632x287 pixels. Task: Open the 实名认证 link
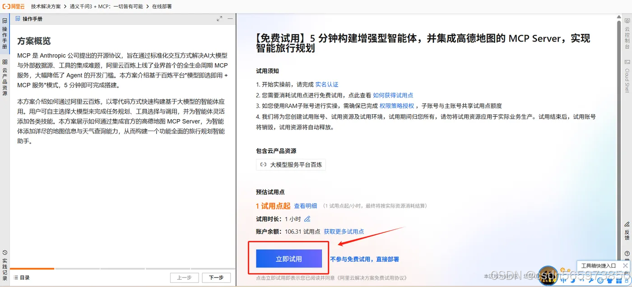click(x=327, y=84)
